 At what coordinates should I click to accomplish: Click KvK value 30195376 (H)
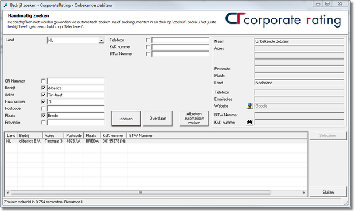[114, 141]
